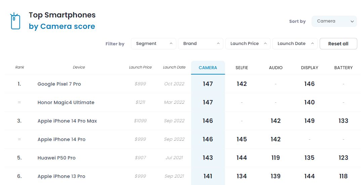
Task: Click iPhone 14 Pro Max display score 149
Action: pyautogui.click(x=310, y=121)
